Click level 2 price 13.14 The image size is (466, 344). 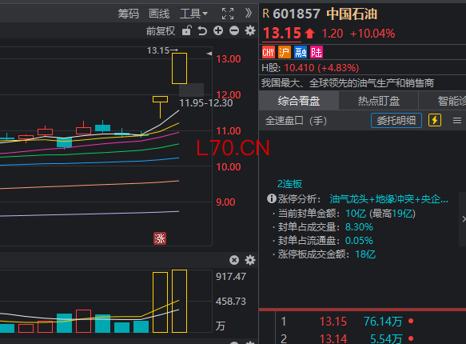point(333,338)
